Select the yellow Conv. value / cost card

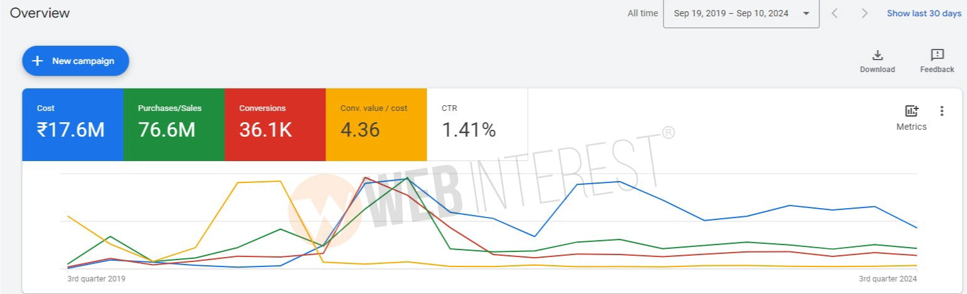click(376, 124)
